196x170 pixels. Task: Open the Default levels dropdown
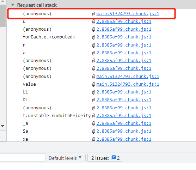point(65,158)
